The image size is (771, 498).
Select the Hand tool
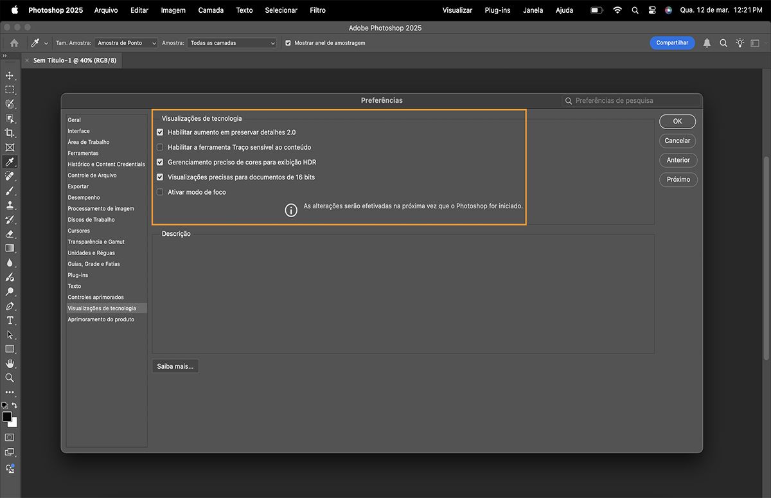point(10,364)
